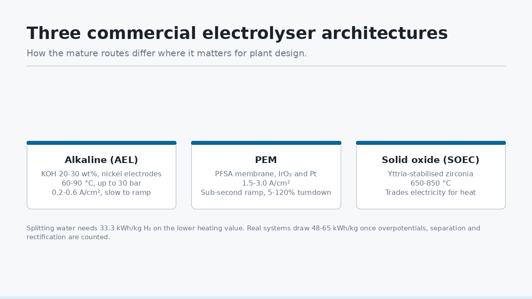Select the Alkaline (AEL) card heading
The image size is (532, 299).
point(102,160)
